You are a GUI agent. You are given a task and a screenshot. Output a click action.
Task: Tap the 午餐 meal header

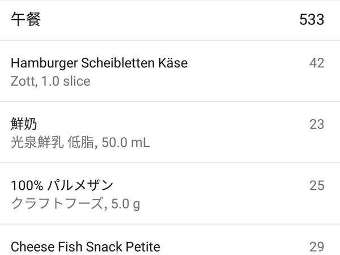point(26,20)
